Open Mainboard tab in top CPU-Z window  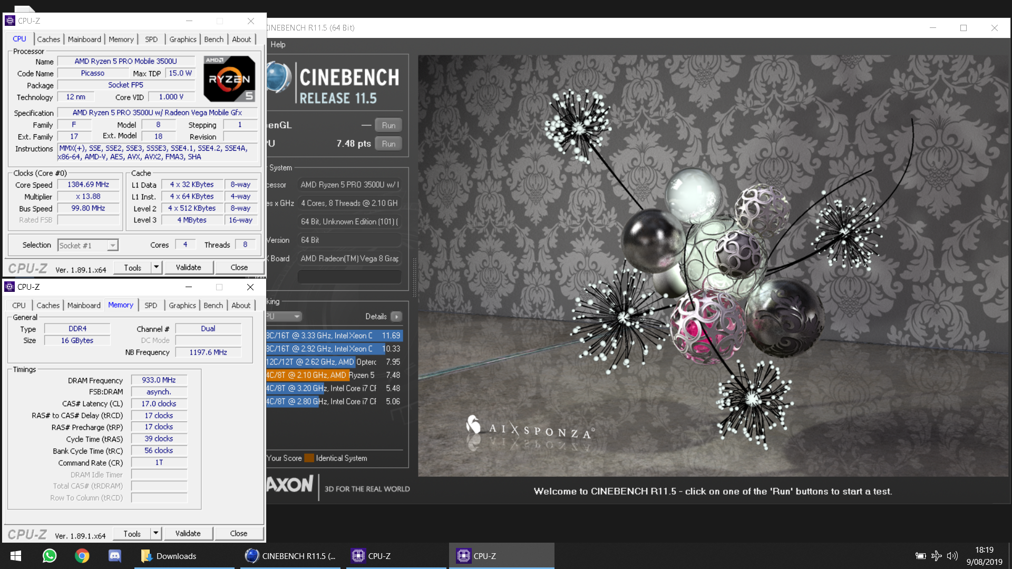pyautogui.click(x=84, y=40)
